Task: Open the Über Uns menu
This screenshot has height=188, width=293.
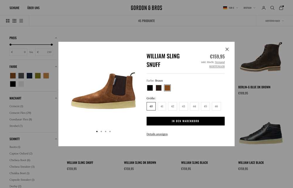Action: [33, 8]
